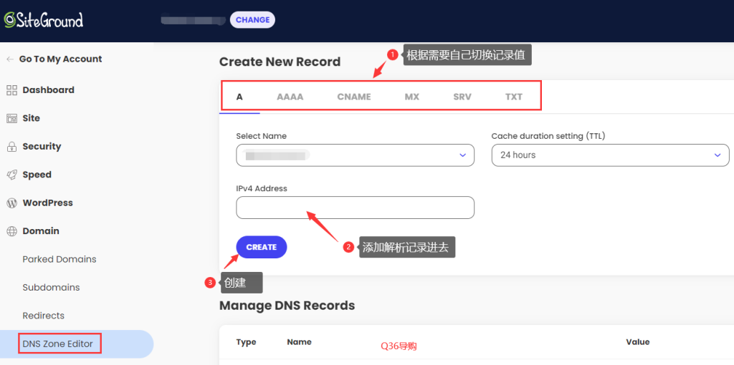Viewport: 734px width, 365px height.
Task: Click the Type column header
Action: coord(247,342)
